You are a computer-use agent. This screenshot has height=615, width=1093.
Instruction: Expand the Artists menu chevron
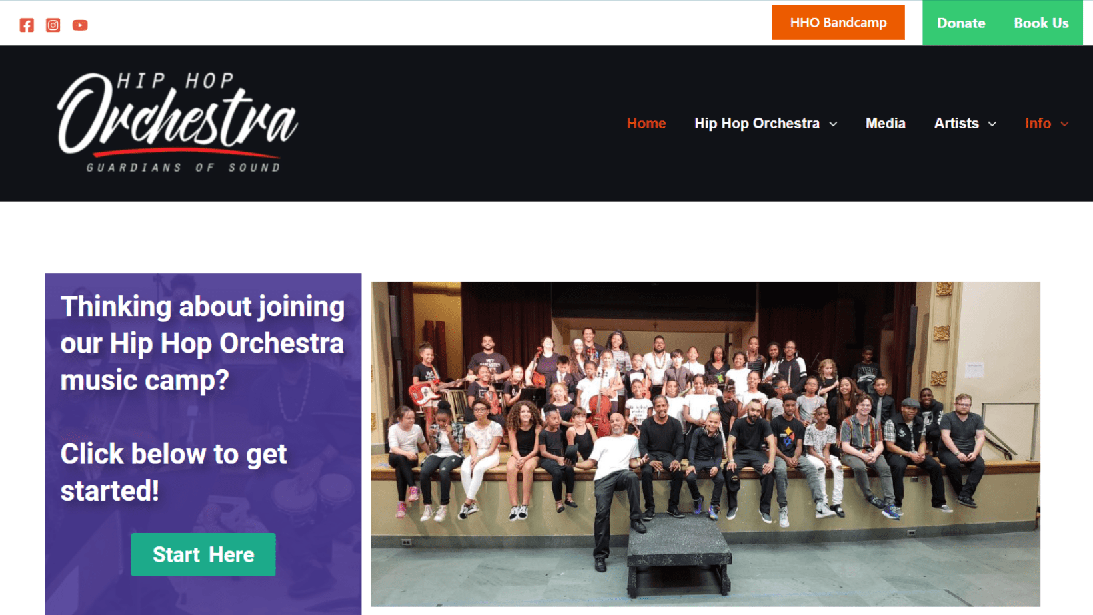(992, 124)
